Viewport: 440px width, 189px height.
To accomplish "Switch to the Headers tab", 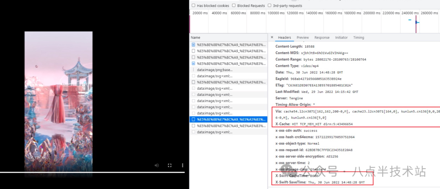I will [284, 37].
